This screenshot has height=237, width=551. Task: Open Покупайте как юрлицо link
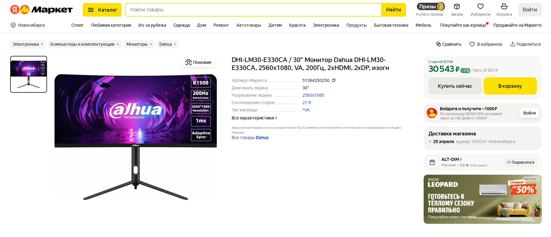pyautogui.click(x=463, y=25)
